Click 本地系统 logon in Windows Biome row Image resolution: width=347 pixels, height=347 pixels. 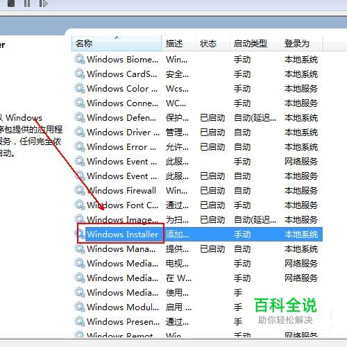[x=301, y=59]
